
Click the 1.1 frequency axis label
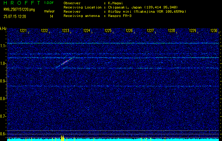(x=3, y=46)
